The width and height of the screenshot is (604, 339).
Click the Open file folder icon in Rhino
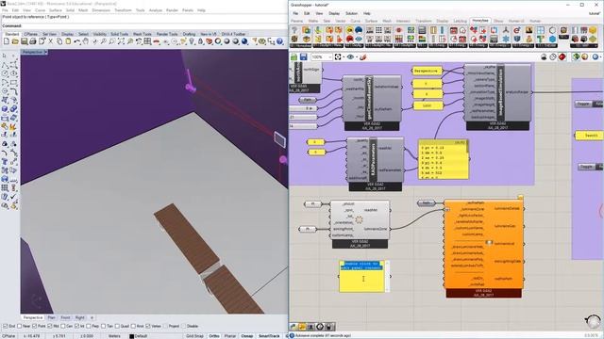tap(15, 41)
